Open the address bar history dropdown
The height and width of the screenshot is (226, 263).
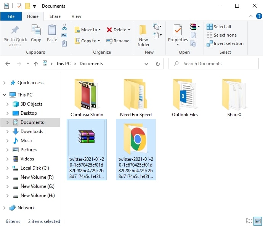point(146,64)
